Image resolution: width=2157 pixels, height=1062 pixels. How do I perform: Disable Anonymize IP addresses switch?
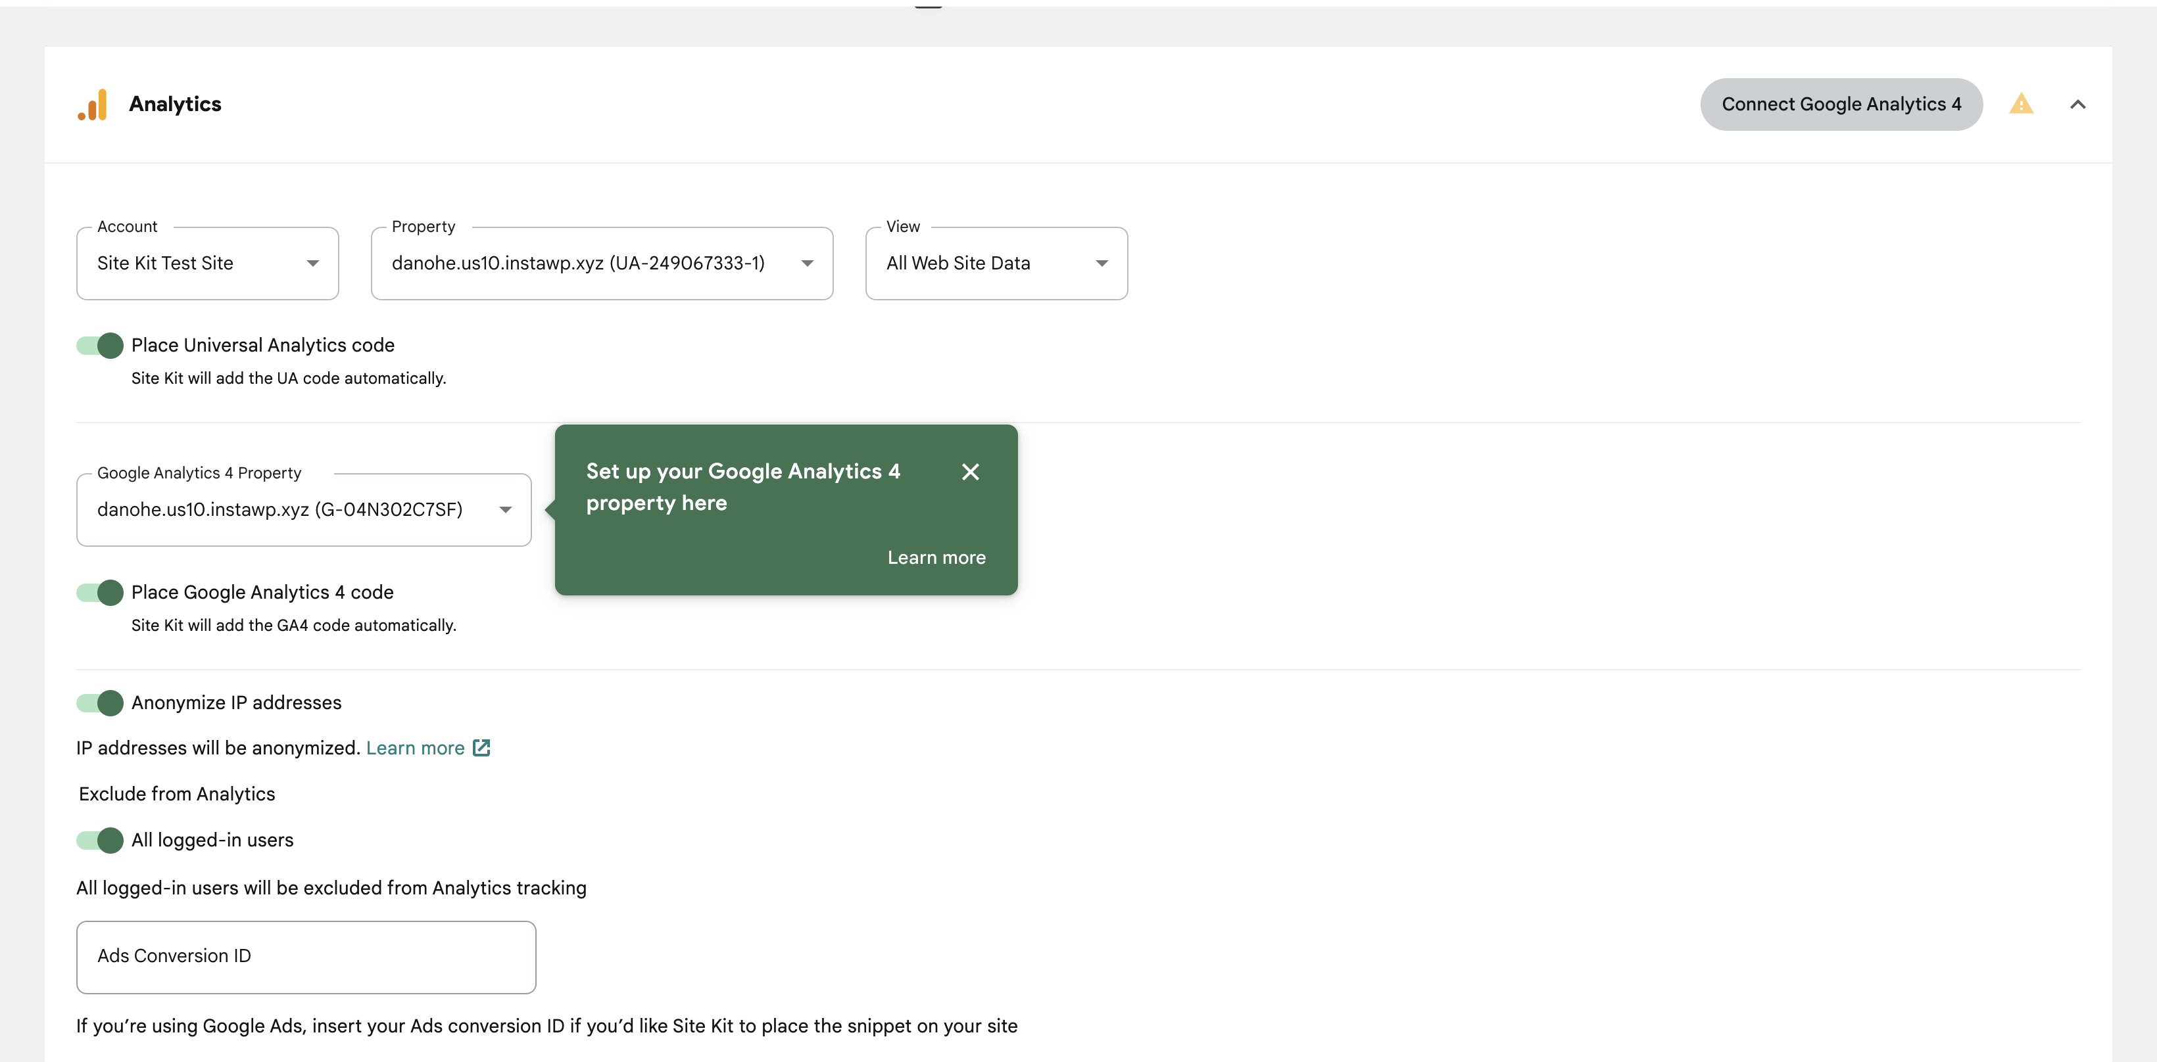100,703
